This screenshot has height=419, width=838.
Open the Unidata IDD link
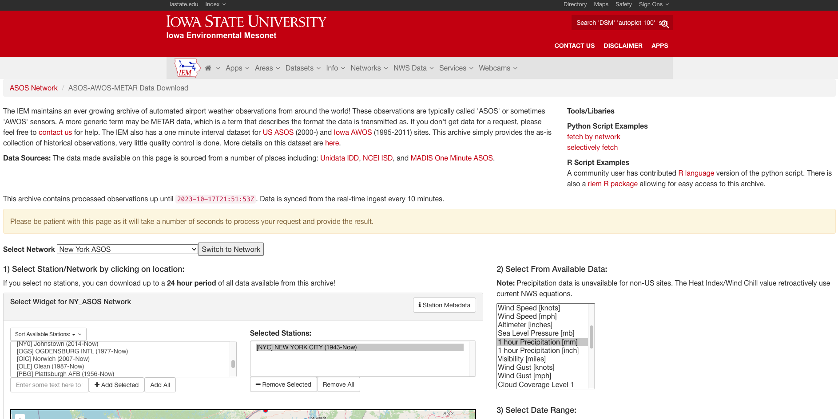(339, 158)
